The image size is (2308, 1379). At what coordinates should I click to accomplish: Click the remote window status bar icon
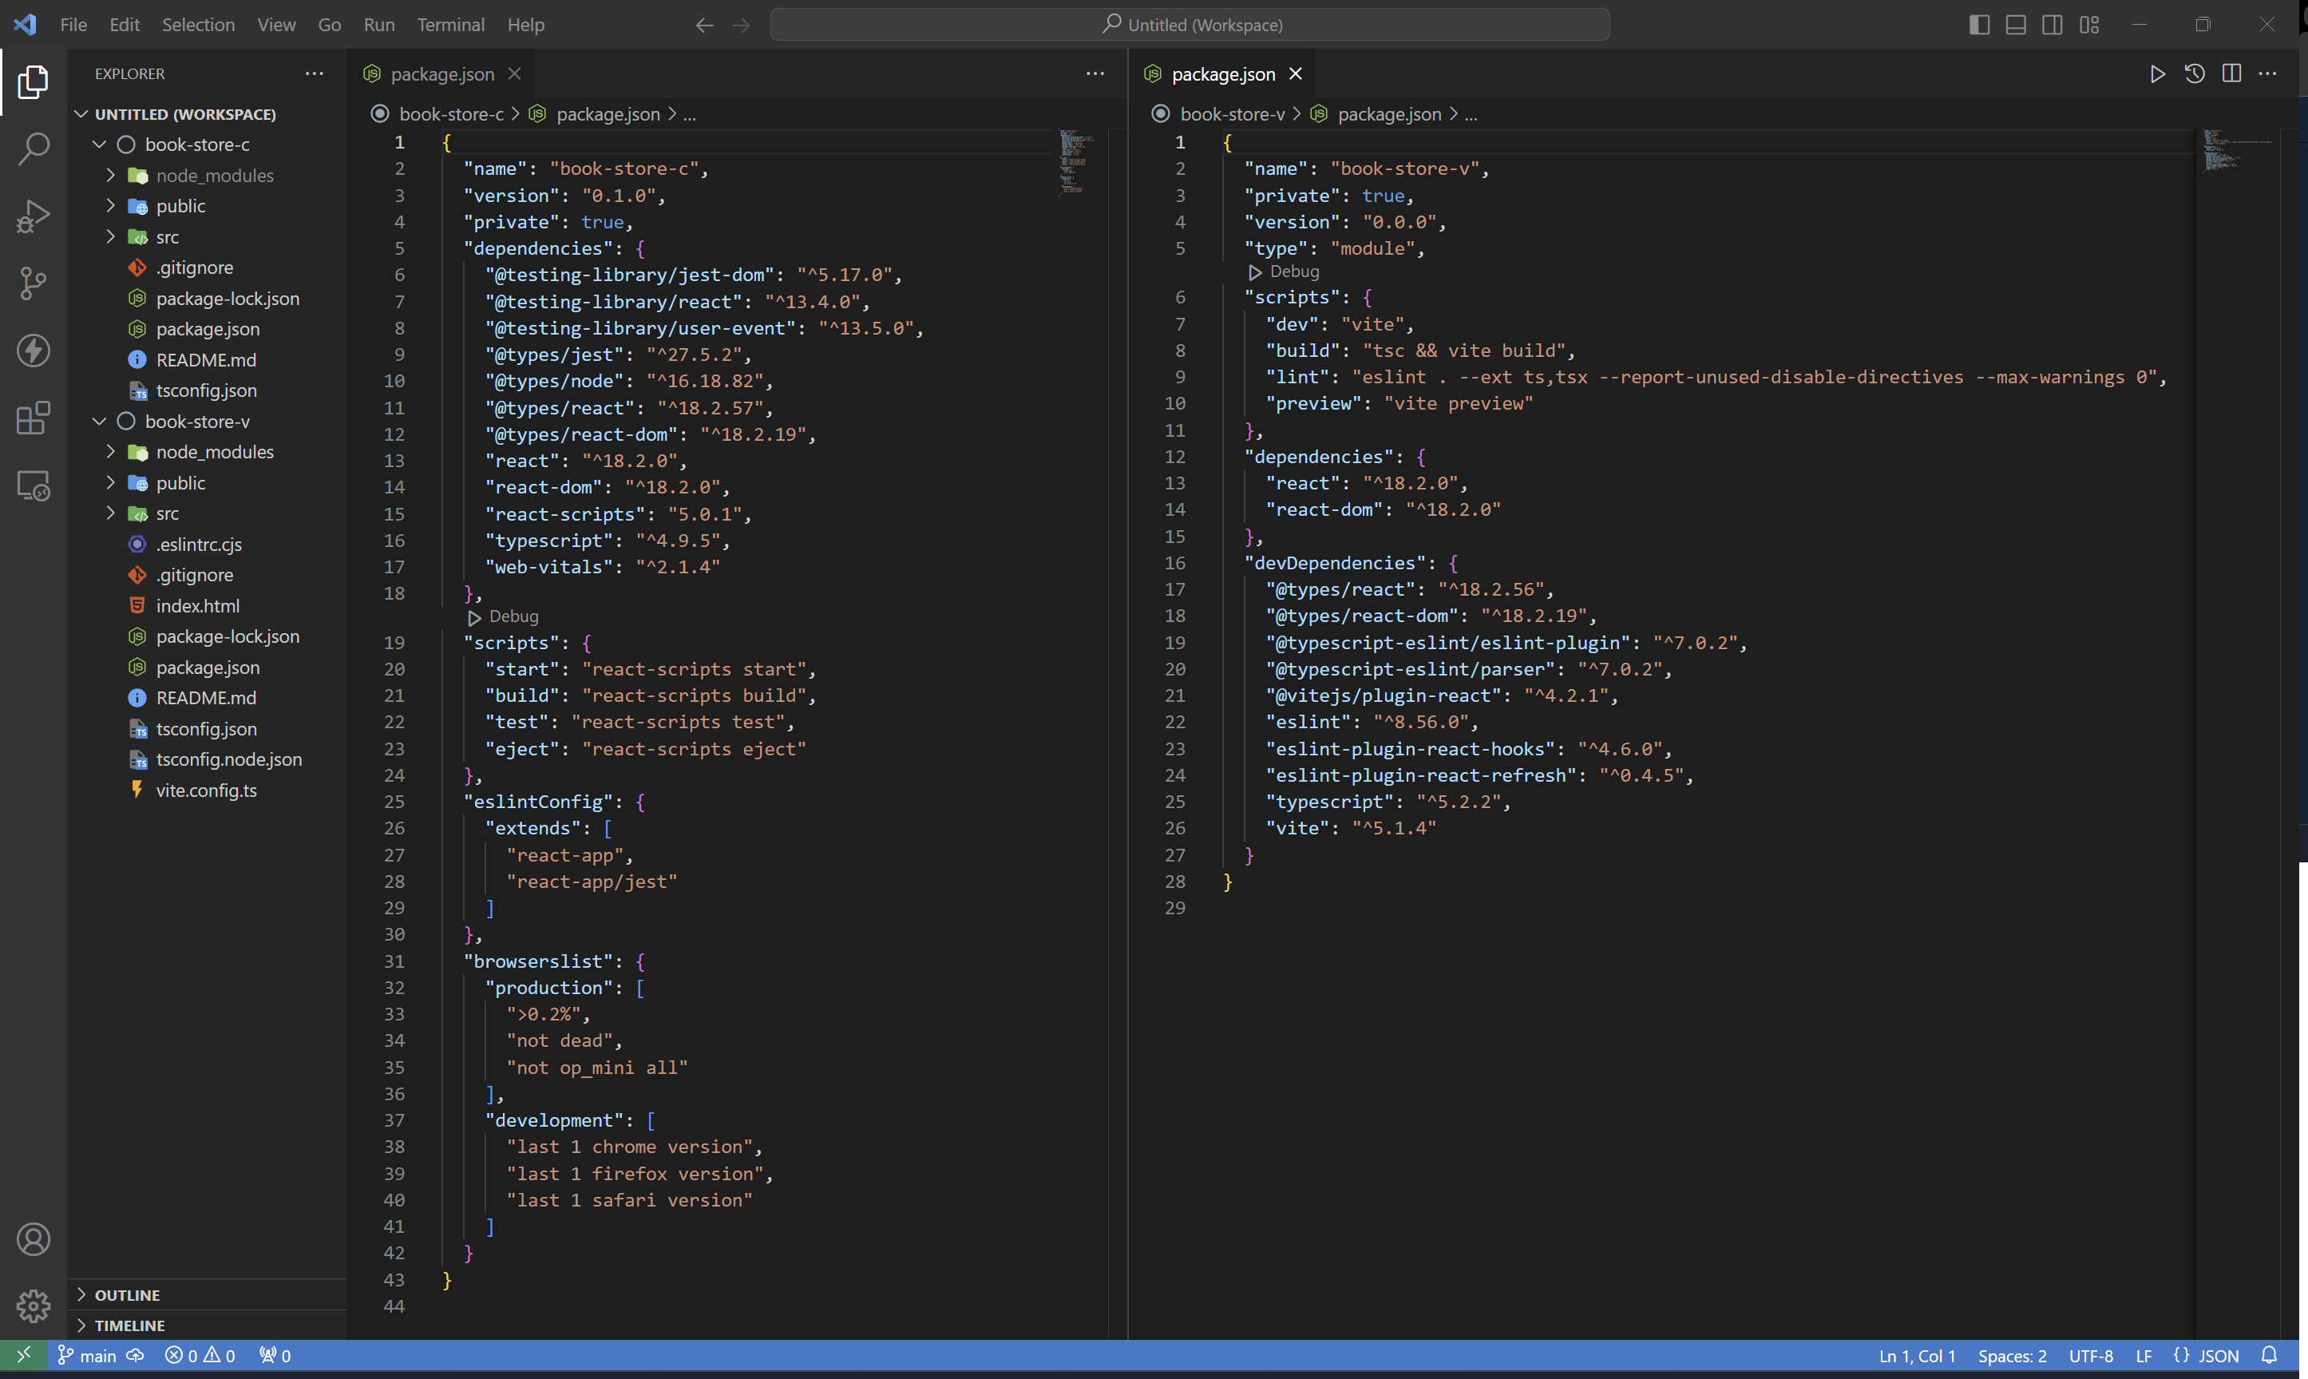coord(24,1355)
